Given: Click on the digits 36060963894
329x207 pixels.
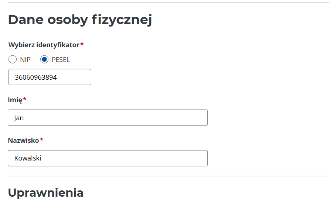Looking at the screenshot, I should click(36, 77).
